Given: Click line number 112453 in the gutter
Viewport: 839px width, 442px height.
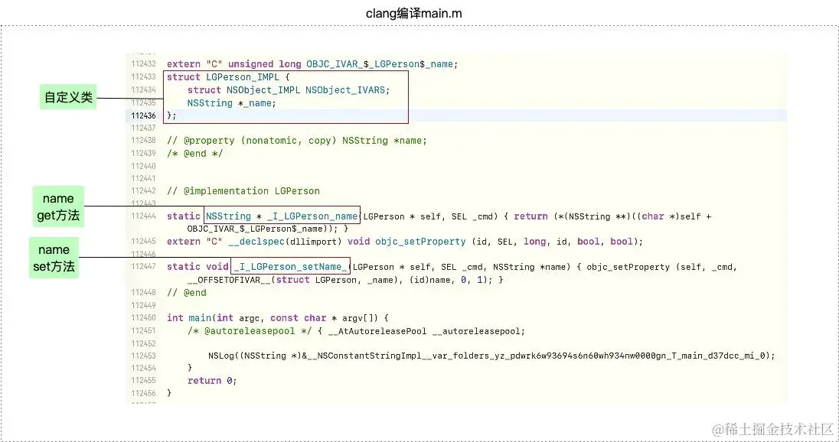Looking at the screenshot, I should point(143,356).
